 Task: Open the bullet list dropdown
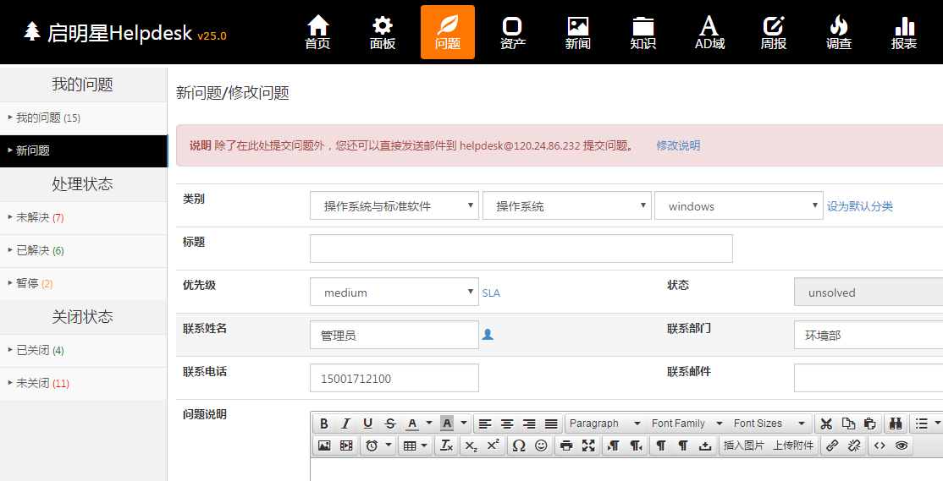tap(938, 424)
